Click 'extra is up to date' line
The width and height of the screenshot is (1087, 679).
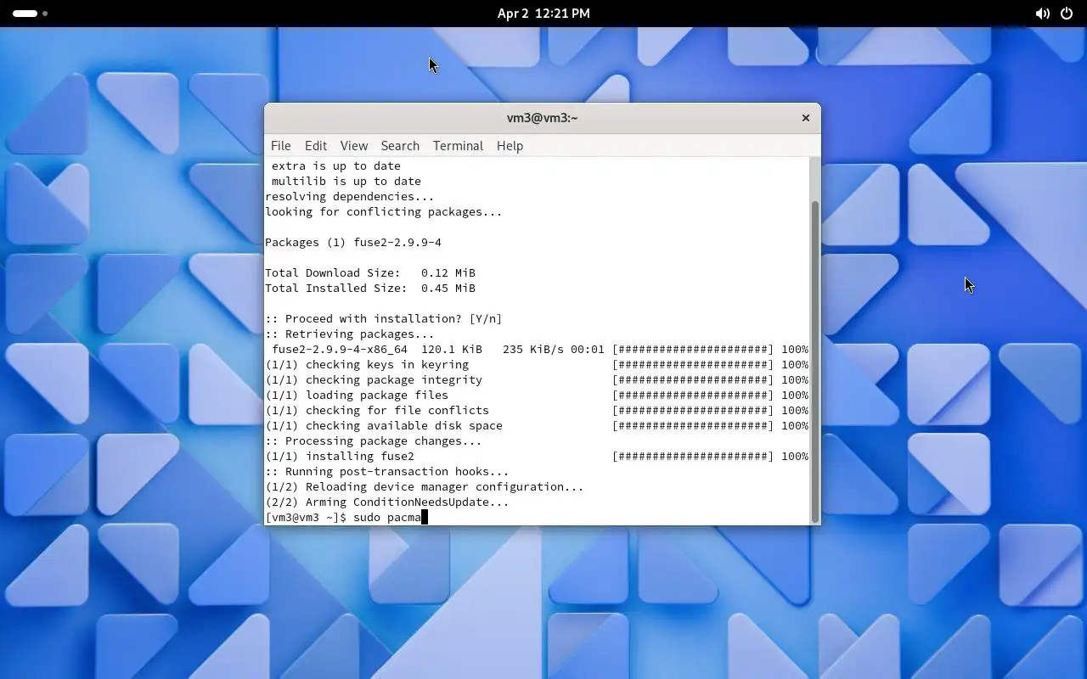(x=336, y=166)
